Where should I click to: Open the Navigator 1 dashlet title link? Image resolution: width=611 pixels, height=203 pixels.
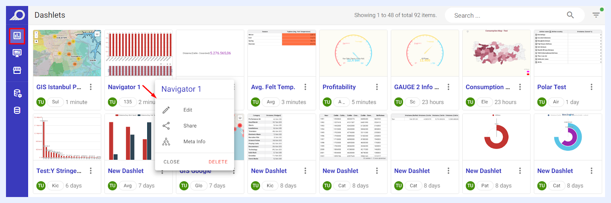point(124,87)
